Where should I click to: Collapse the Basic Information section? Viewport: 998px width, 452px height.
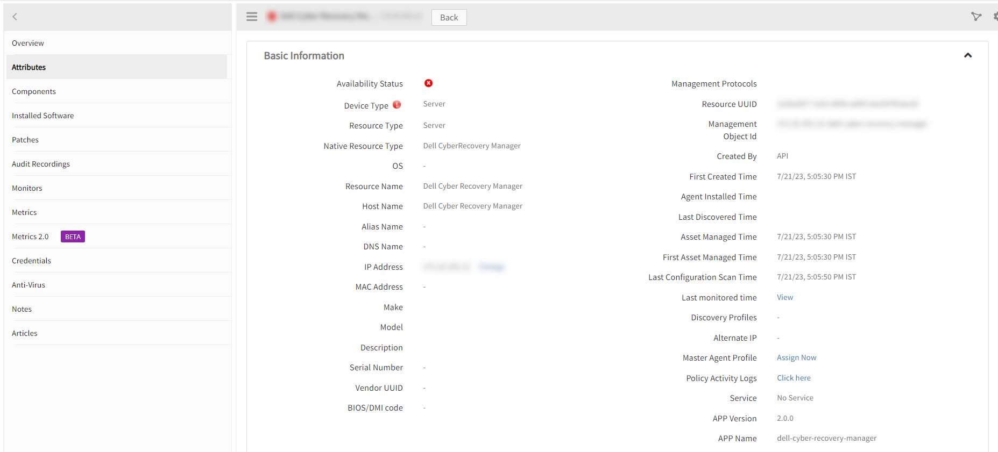tap(968, 55)
